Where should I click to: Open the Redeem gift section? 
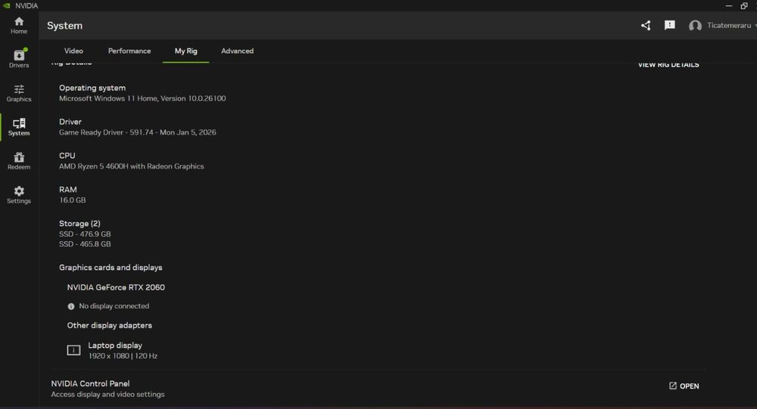click(19, 160)
